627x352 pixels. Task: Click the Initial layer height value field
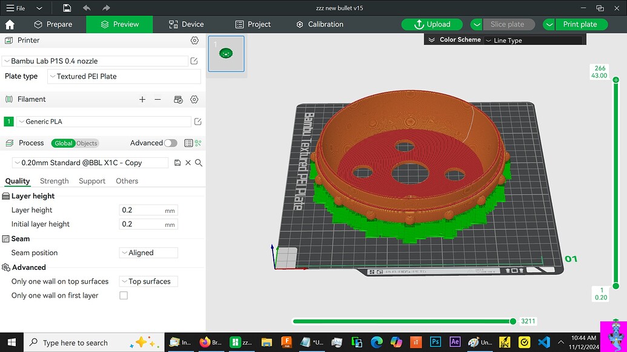pos(148,224)
